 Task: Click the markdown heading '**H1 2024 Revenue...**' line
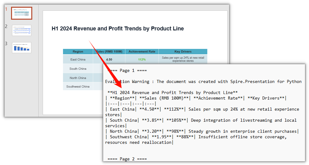172,92
